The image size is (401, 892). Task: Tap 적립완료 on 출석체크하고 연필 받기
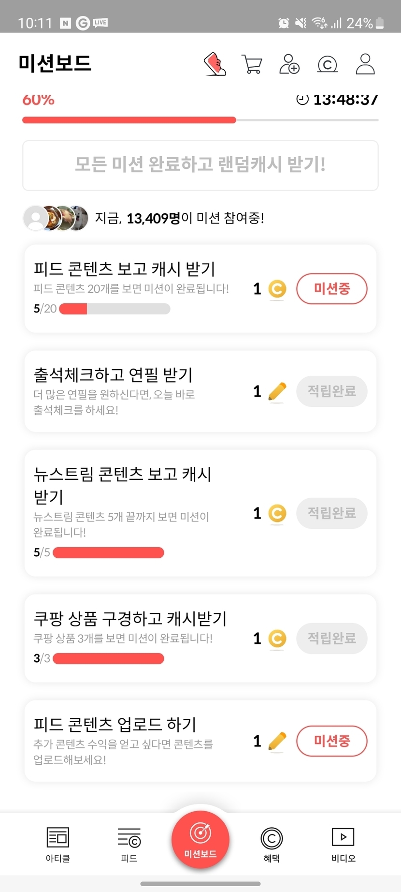pos(331,391)
